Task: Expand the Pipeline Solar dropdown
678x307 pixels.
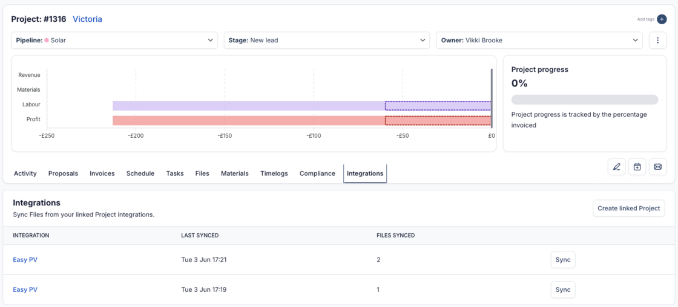Action: tap(114, 40)
